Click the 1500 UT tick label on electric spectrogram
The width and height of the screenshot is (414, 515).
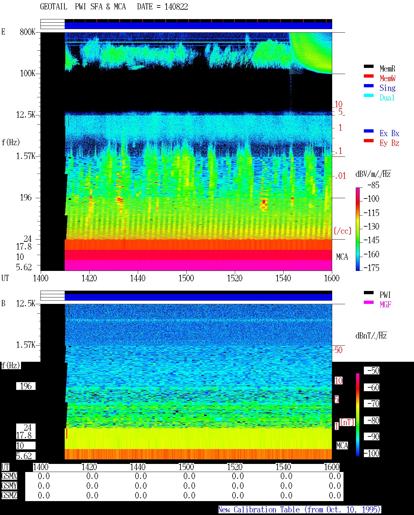(186, 278)
